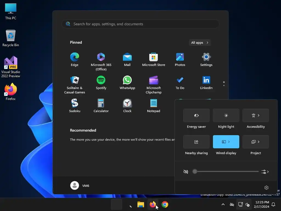Toggle Energy saver quick setting
The width and height of the screenshot is (281, 211).
196,115
